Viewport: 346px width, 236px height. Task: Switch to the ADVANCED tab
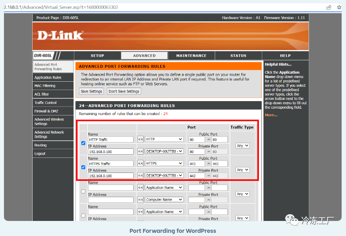144,56
